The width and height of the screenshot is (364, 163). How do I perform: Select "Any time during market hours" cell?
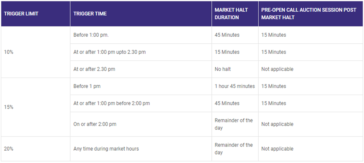[106, 149]
